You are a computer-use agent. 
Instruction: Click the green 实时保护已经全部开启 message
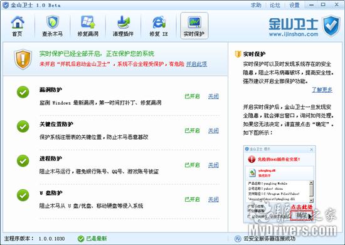97,54
